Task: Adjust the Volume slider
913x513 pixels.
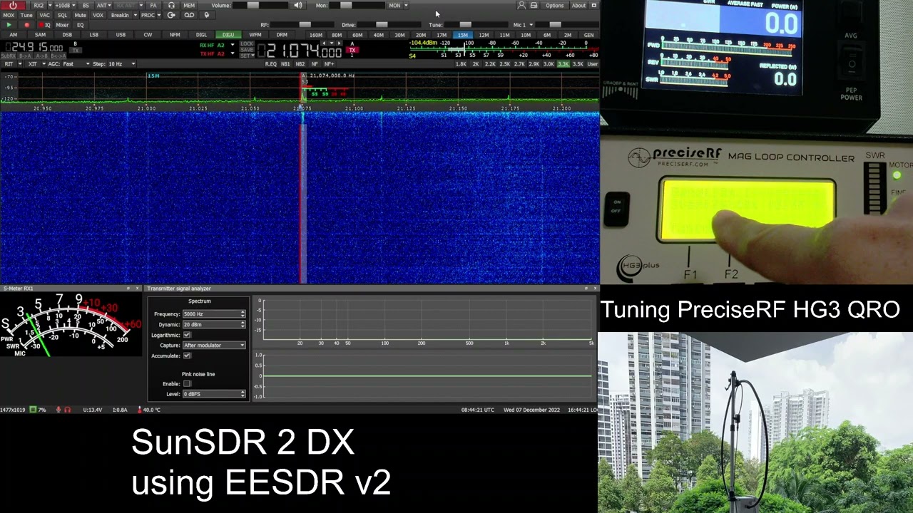Action: pos(262,6)
